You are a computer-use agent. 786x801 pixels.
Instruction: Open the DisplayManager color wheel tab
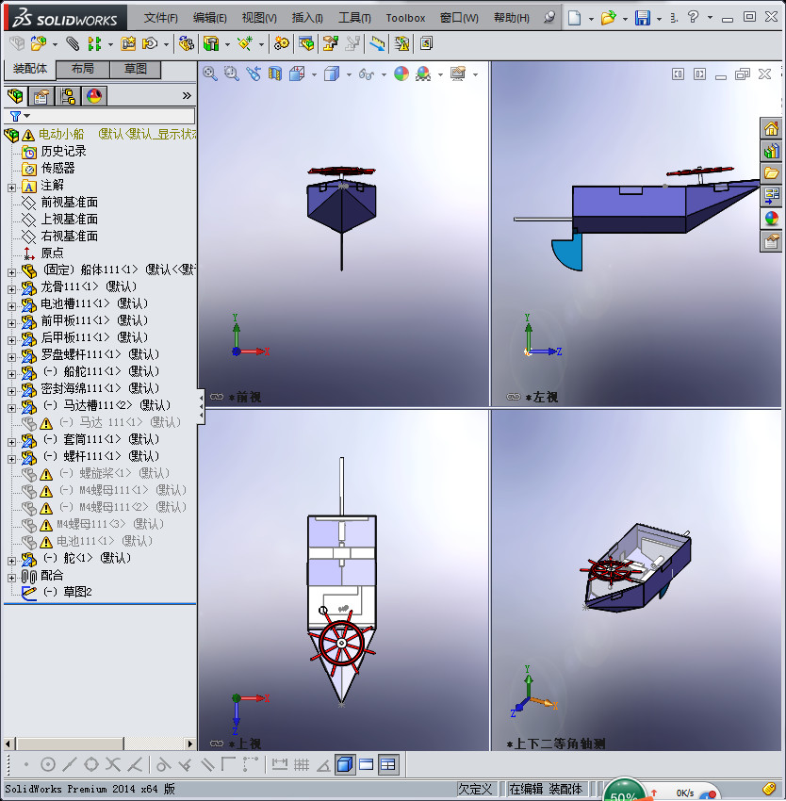coord(94,96)
